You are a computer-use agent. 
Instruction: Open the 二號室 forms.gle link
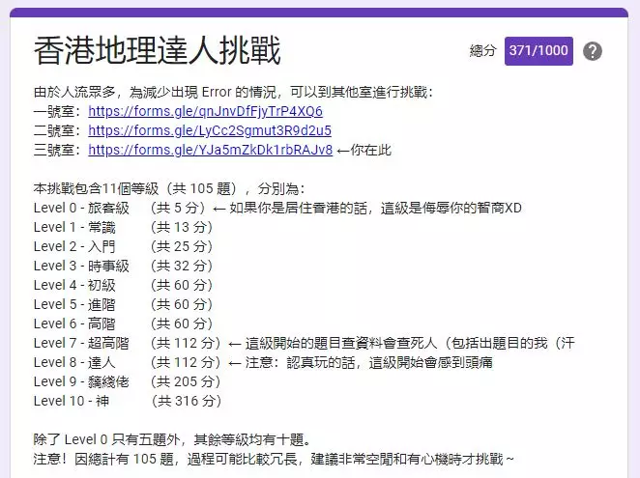(x=210, y=130)
